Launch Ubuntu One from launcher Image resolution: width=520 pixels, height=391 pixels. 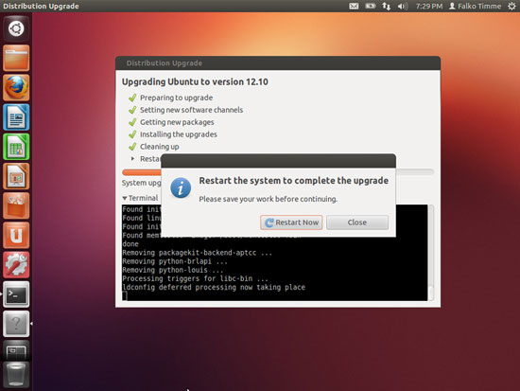coord(16,235)
